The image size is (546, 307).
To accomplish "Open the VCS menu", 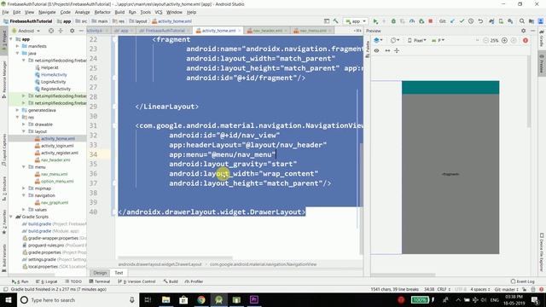I will (159, 12).
